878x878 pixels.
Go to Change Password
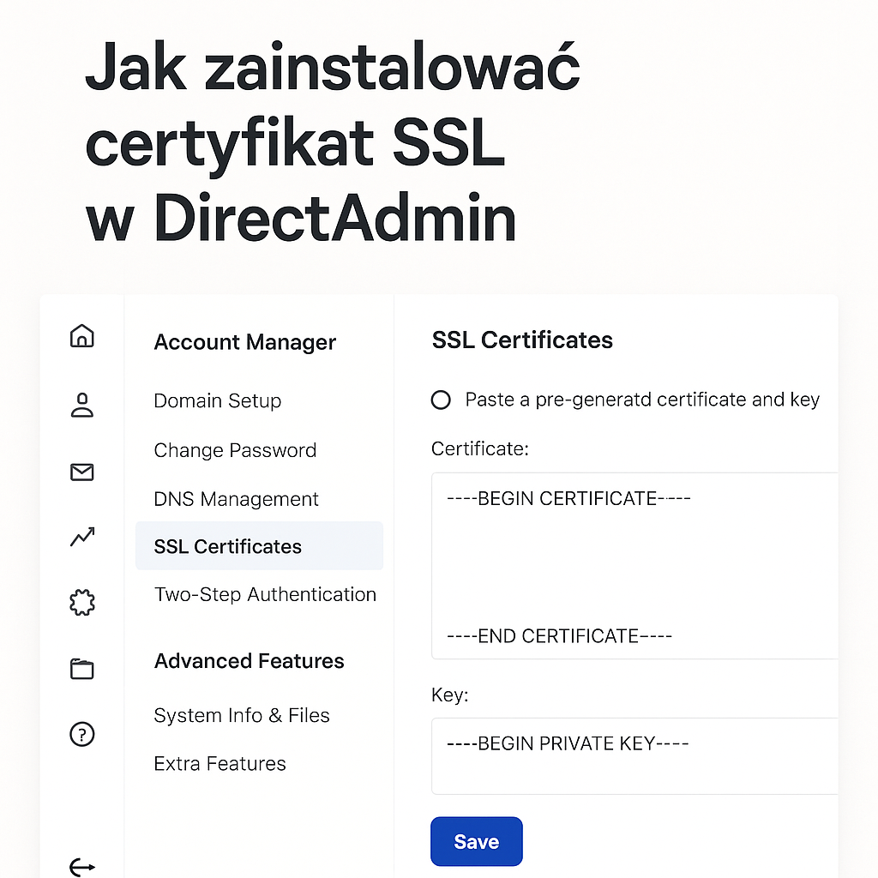click(x=235, y=450)
